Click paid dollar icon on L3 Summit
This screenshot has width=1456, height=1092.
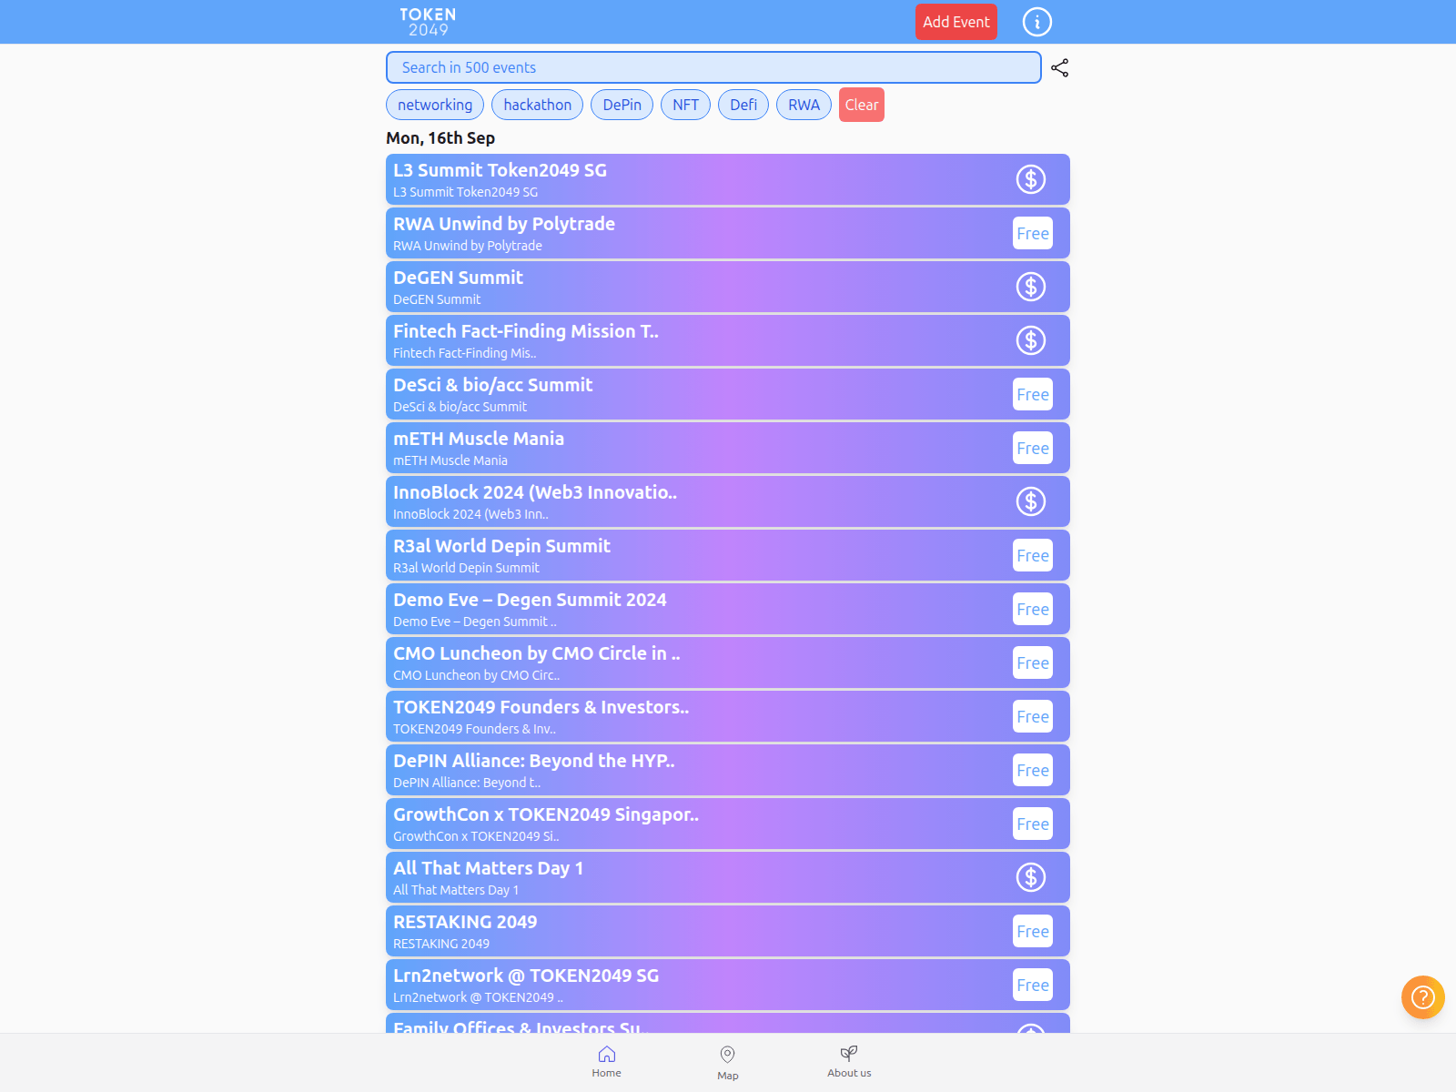1031,179
